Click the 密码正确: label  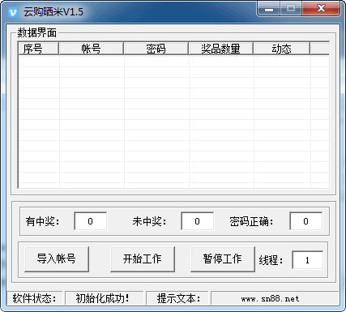click(x=251, y=221)
